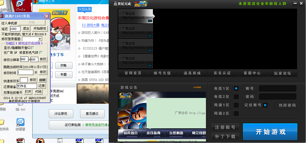
Task: Click the 跑跑卡丁车 logo in launcher header
Action: [x=141, y=4]
